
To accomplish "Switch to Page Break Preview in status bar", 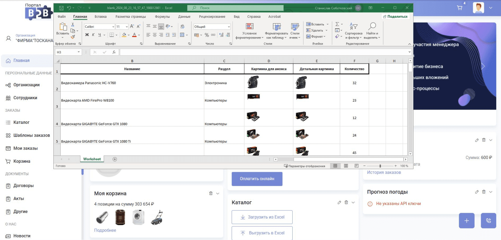I will point(356,166).
